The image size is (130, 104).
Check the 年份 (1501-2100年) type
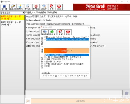pos(45,64)
